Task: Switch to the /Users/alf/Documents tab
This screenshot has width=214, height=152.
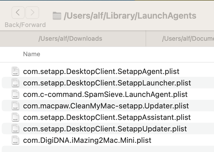Action: [180, 39]
